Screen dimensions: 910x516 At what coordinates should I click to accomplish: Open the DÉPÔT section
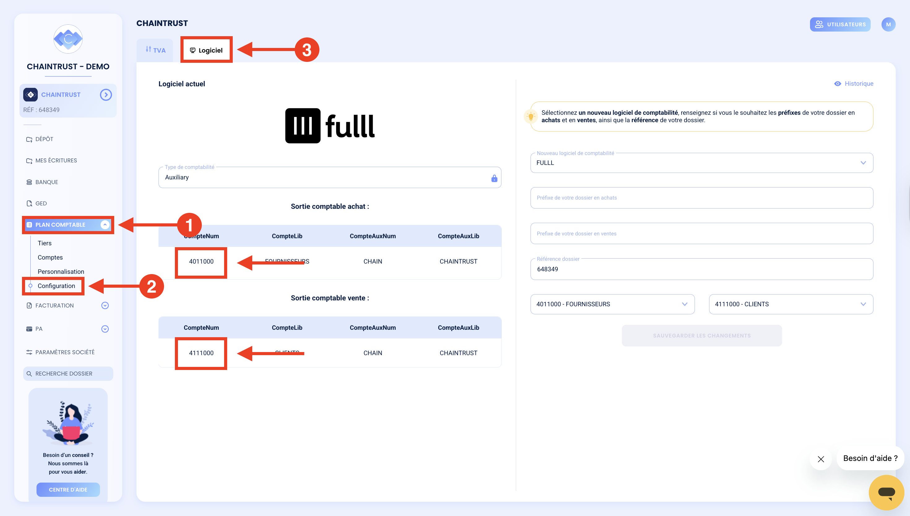point(44,139)
